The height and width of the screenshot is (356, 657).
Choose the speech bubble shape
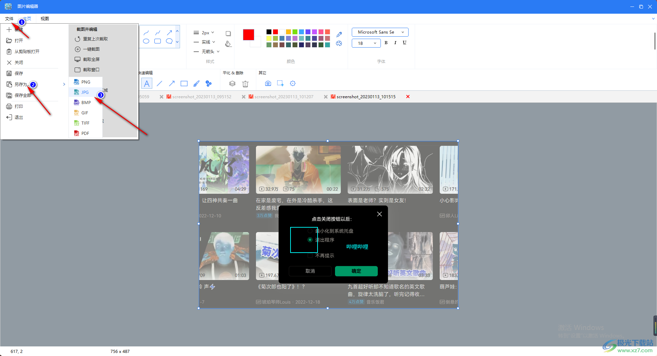[x=169, y=41]
